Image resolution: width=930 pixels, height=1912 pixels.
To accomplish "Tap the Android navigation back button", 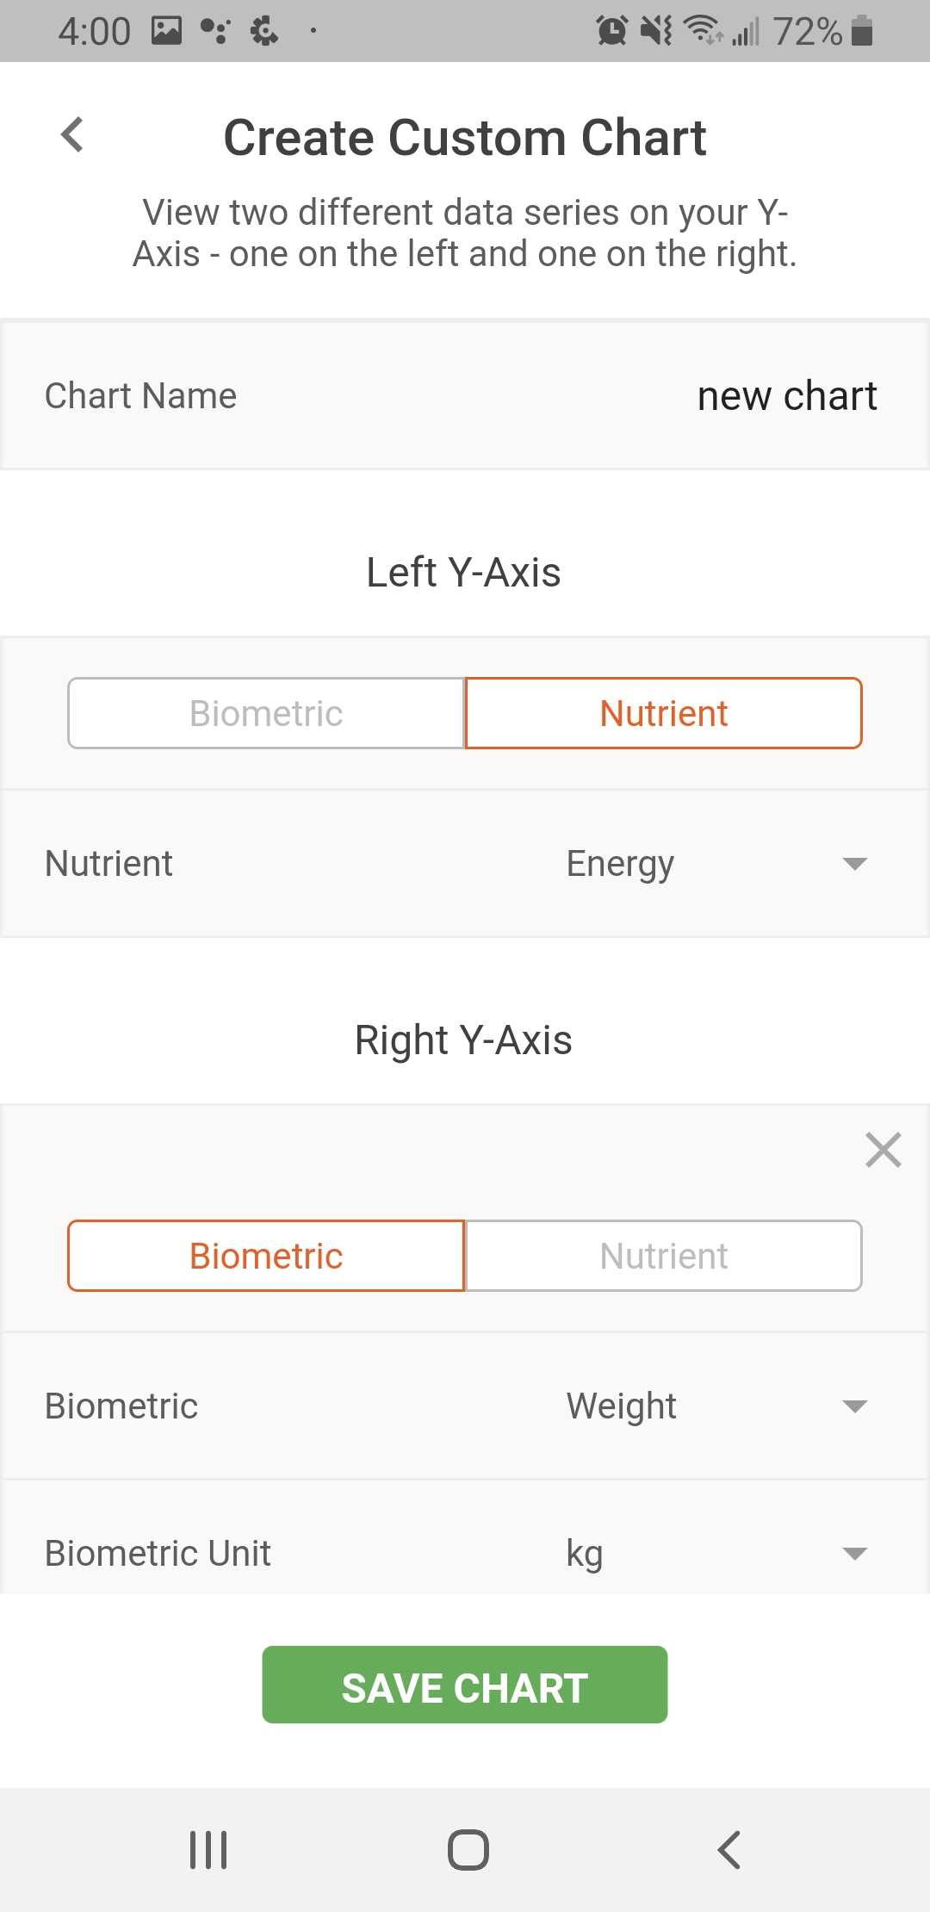I will [728, 1849].
